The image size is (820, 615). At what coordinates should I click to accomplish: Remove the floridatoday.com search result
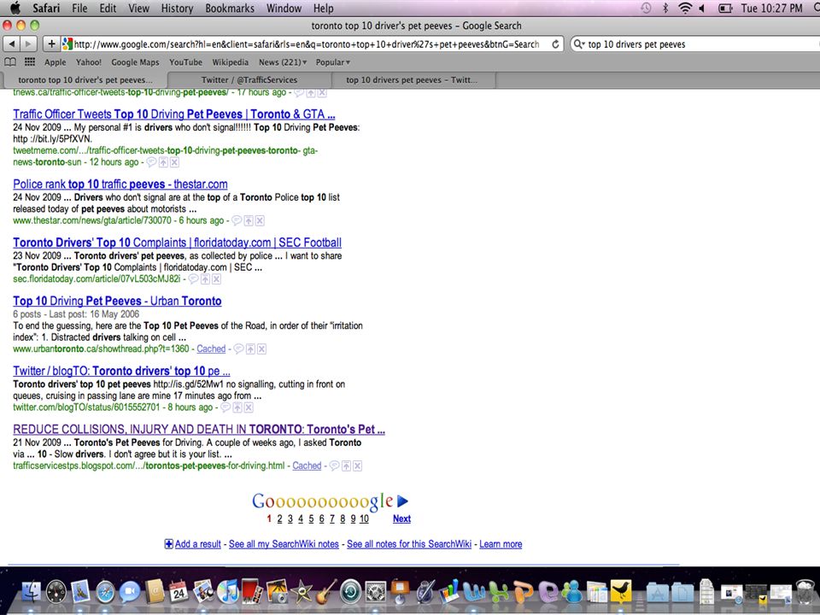[216, 279]
